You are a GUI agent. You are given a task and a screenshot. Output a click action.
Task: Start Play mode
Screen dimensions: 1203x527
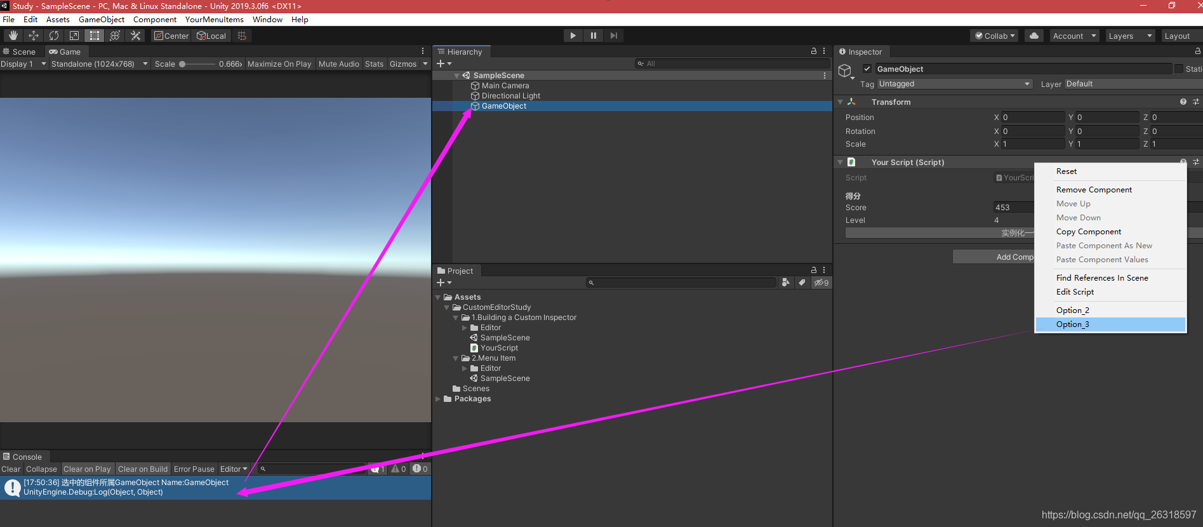(573, 36)
